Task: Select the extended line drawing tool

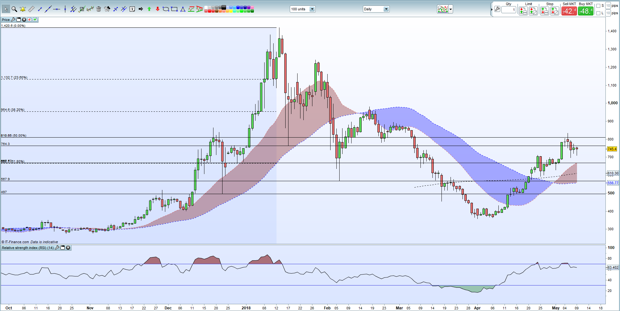Action: pyautogui.click(x=48, y=9)
